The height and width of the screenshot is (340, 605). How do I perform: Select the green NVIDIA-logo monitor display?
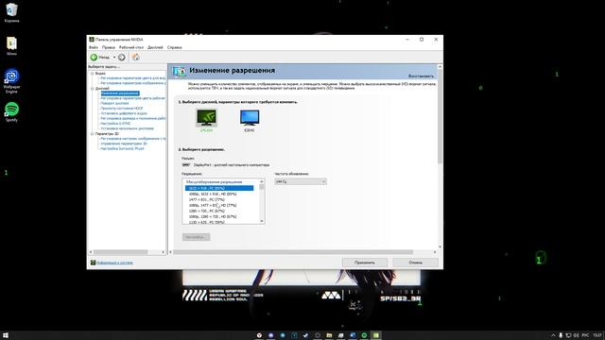point(206,117)
